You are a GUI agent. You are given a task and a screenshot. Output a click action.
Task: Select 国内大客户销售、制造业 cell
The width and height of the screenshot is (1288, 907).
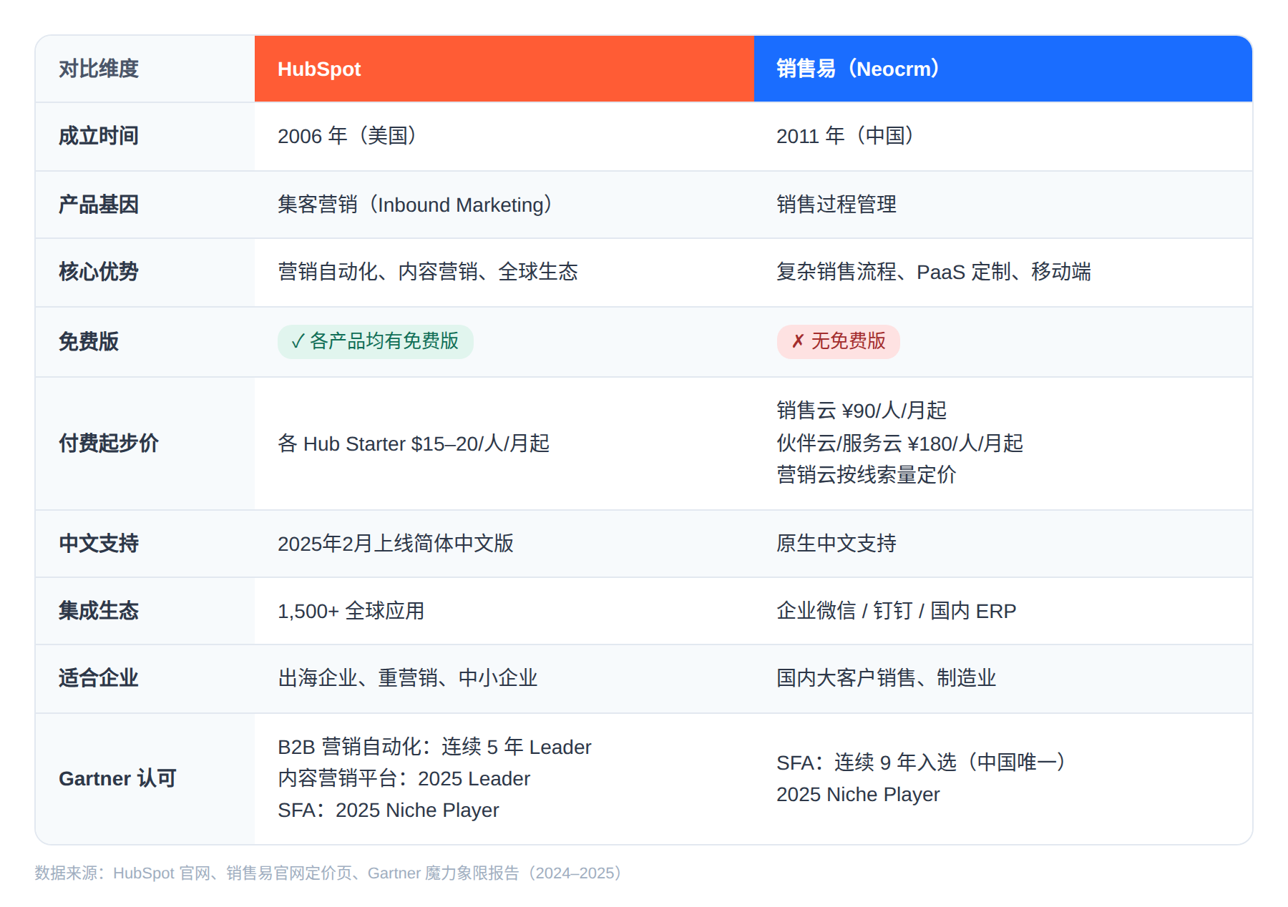1003,679
